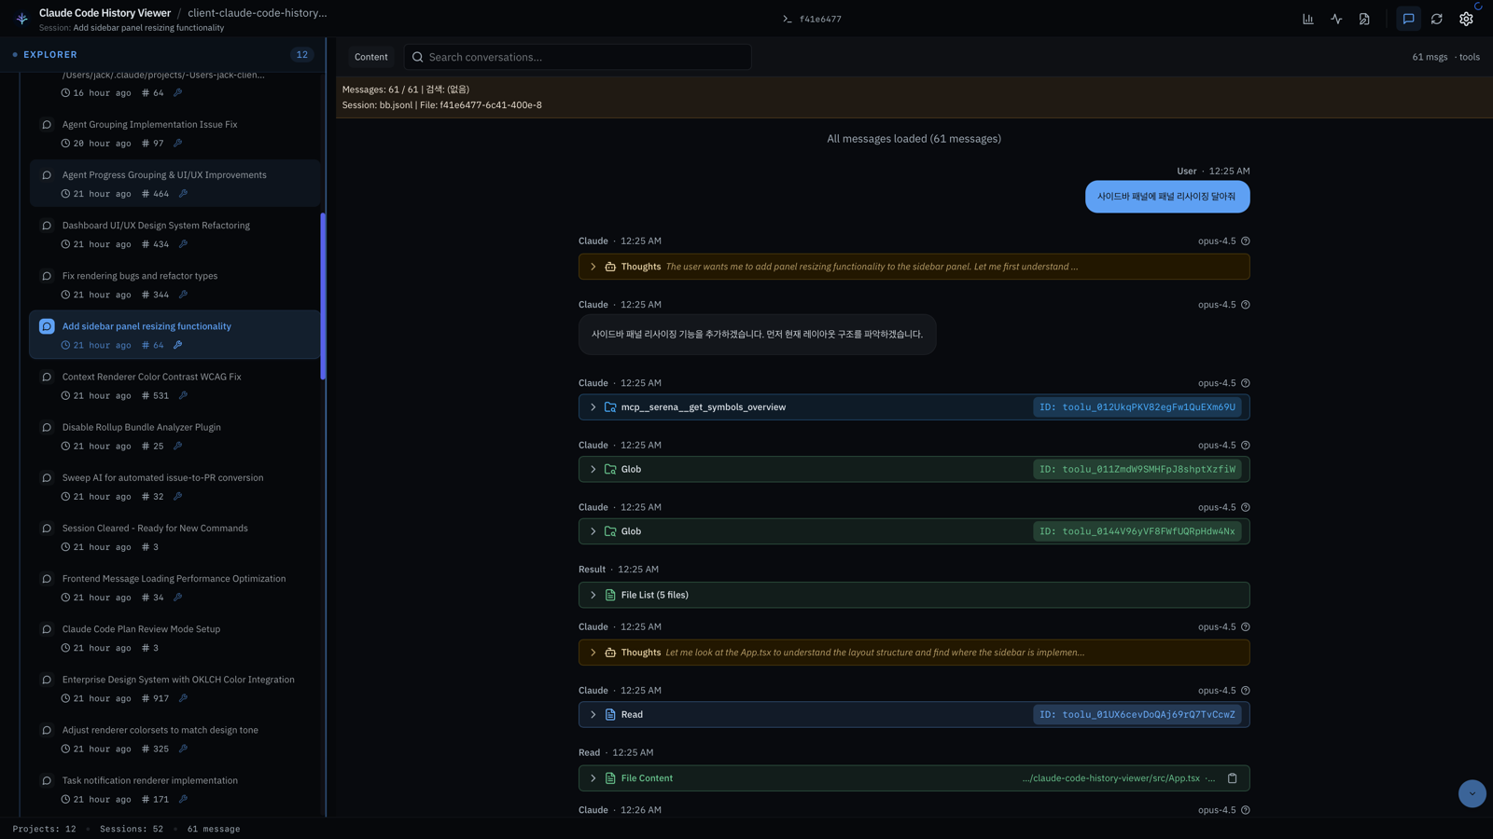Image resolution: width=1493 pixels, height=839 pixels.
Task: Open the activity pulse monitor icon
Action: point(1336,19)
